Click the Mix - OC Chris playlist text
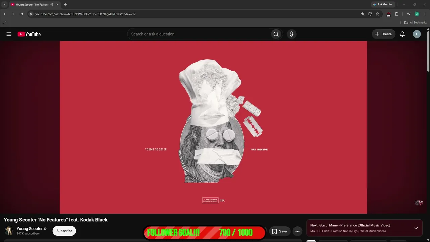The height and width of the screenshot is (242, 430). click(348, 231)
